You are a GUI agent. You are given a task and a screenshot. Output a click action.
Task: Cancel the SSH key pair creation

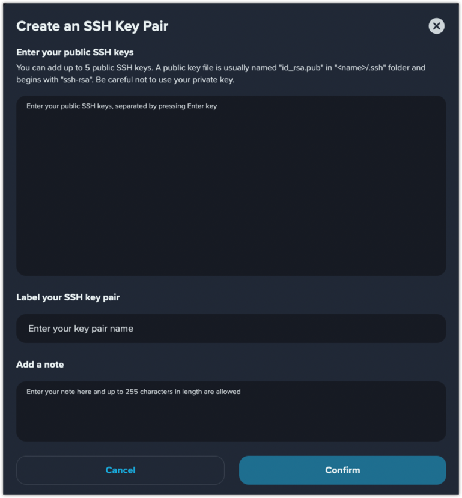pyautogui.click(x=120, y=470)
